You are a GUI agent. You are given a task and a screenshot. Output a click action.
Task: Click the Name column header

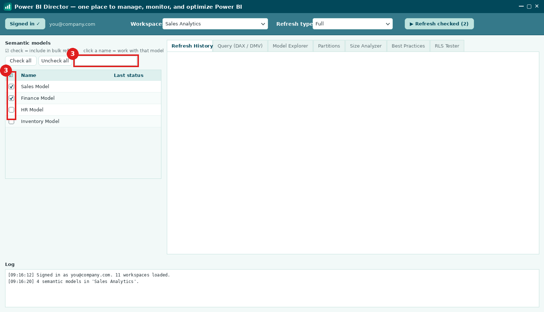coord(29,75)
